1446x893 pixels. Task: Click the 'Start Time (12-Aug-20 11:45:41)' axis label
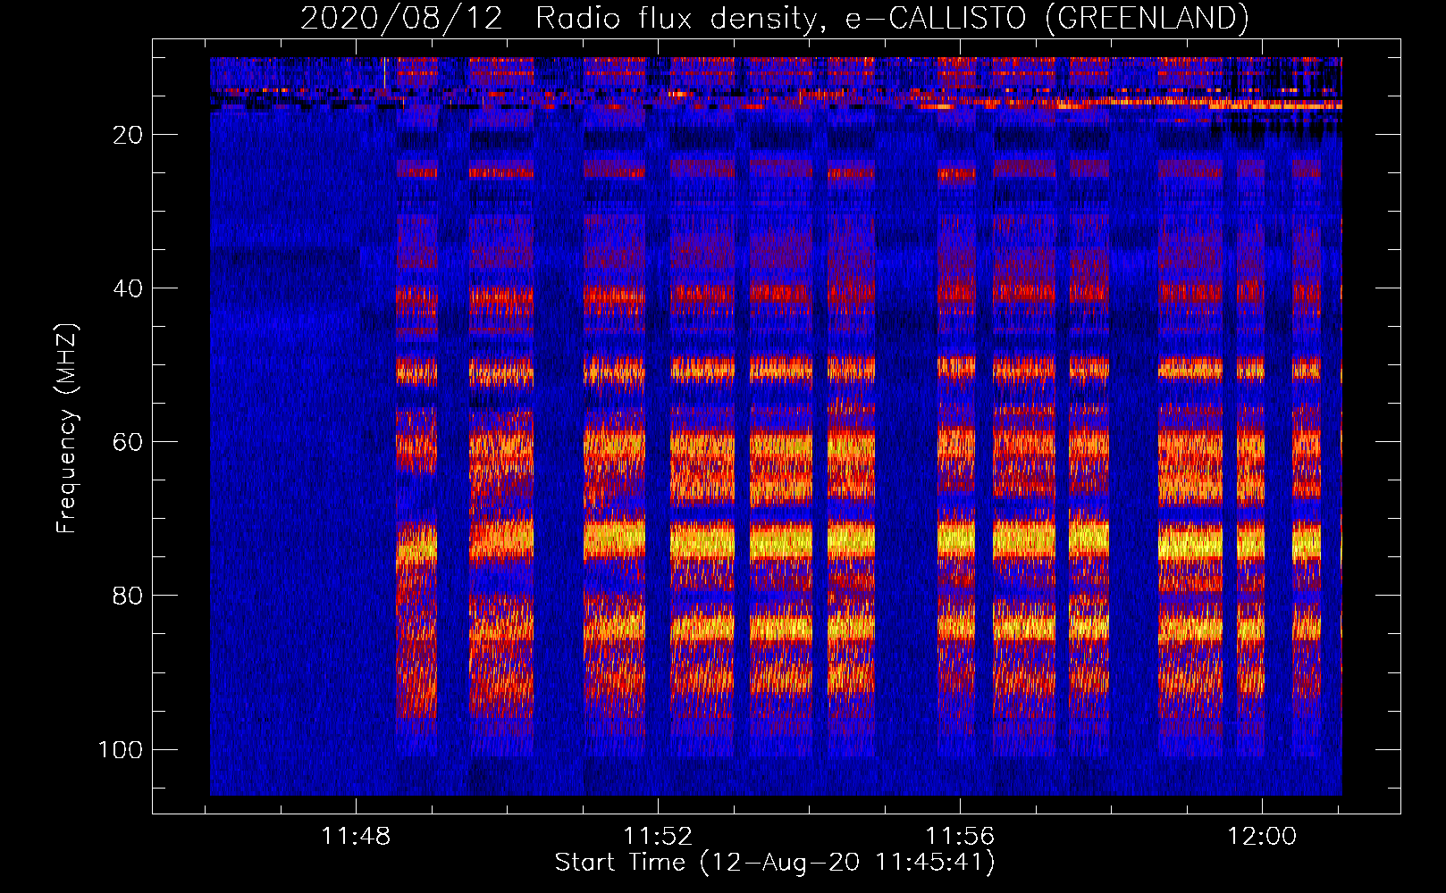[x=775, y=863]
